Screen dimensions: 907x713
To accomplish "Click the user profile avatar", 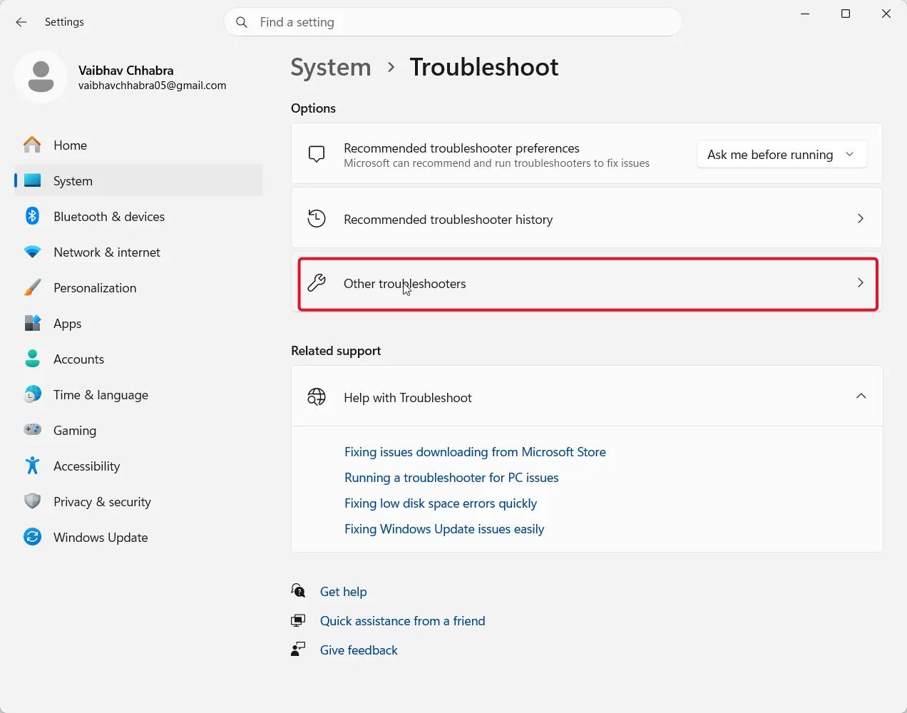I will pos(41,77).
